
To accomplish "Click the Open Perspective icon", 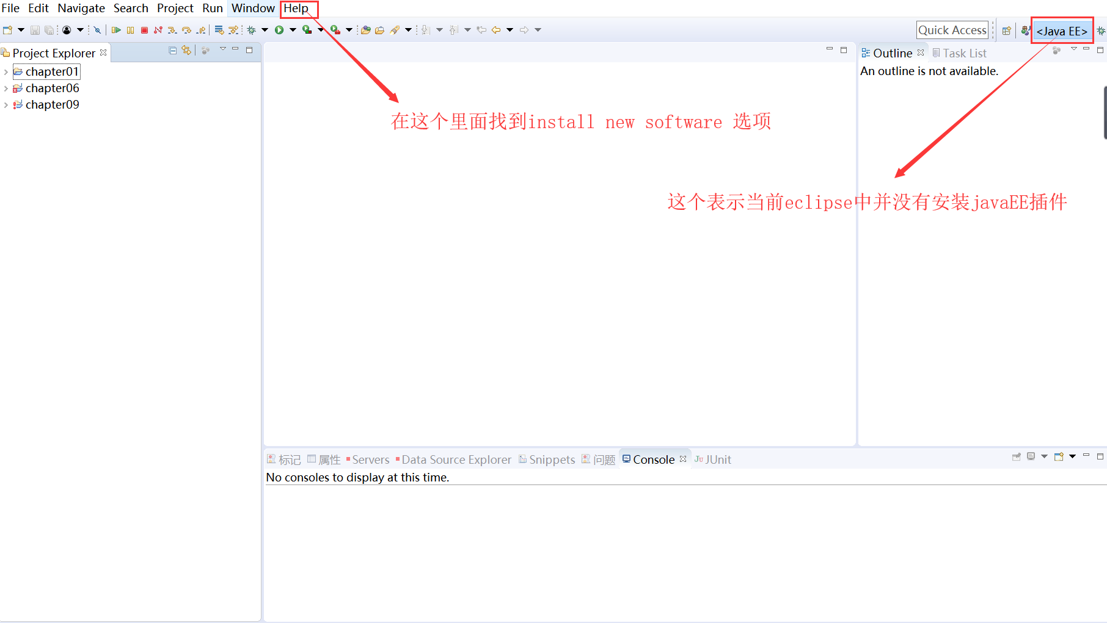I will tap(1006, 31).
